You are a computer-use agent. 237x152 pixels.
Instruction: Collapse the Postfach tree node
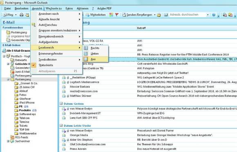point(4,56)
